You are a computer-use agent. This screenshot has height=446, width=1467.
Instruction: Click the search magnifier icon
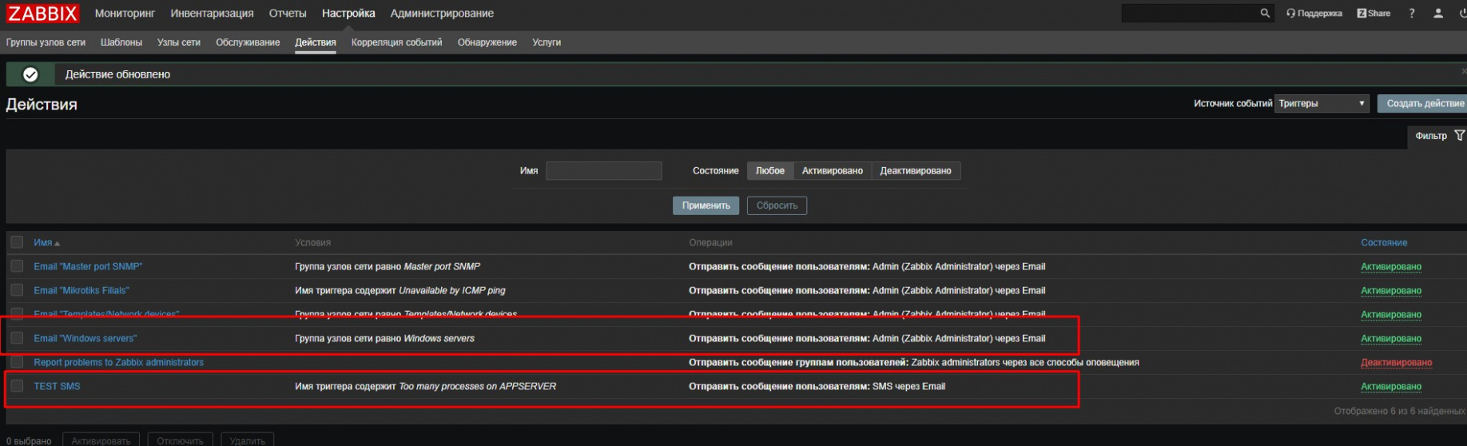tap(1265, 14)
